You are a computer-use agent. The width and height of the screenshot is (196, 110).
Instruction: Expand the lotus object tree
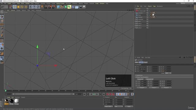(x=135, y=21)
